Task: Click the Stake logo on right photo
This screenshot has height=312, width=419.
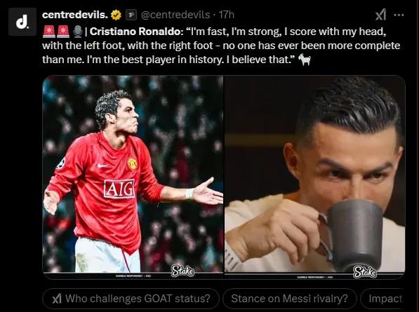Action: tap(365, 272)
